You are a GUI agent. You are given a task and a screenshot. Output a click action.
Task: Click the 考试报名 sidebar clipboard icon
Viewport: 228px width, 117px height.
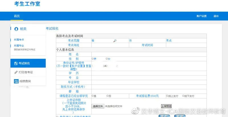(16, 63)
